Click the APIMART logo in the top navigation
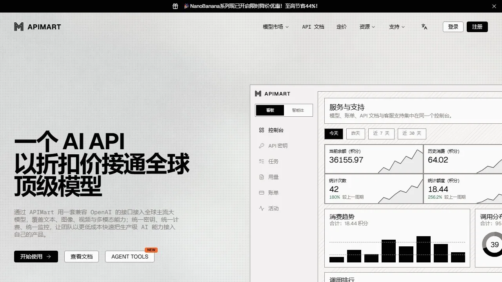The width and height of the screenshot is (502, 282). click(38, 27)
